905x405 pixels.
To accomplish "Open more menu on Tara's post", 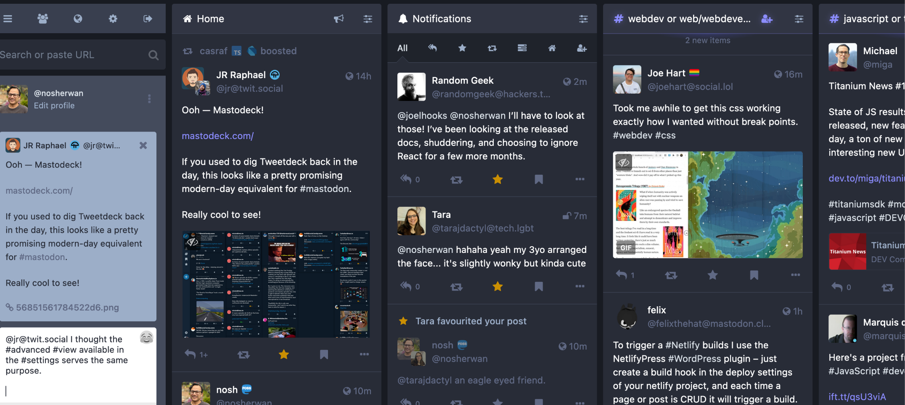I will click(x=580, y=286).
